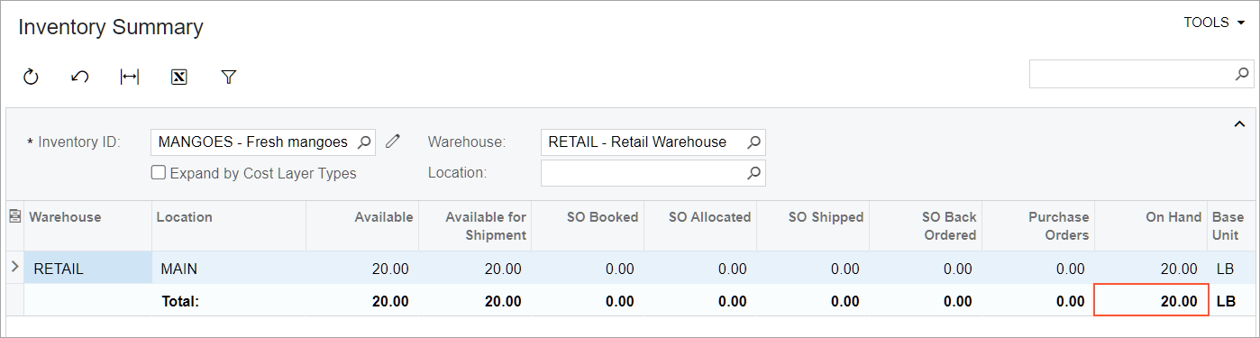Expand the RETAIL row arrow
Image resolution: width=1260 pixels, height=338 pixels.
point(14,267)
